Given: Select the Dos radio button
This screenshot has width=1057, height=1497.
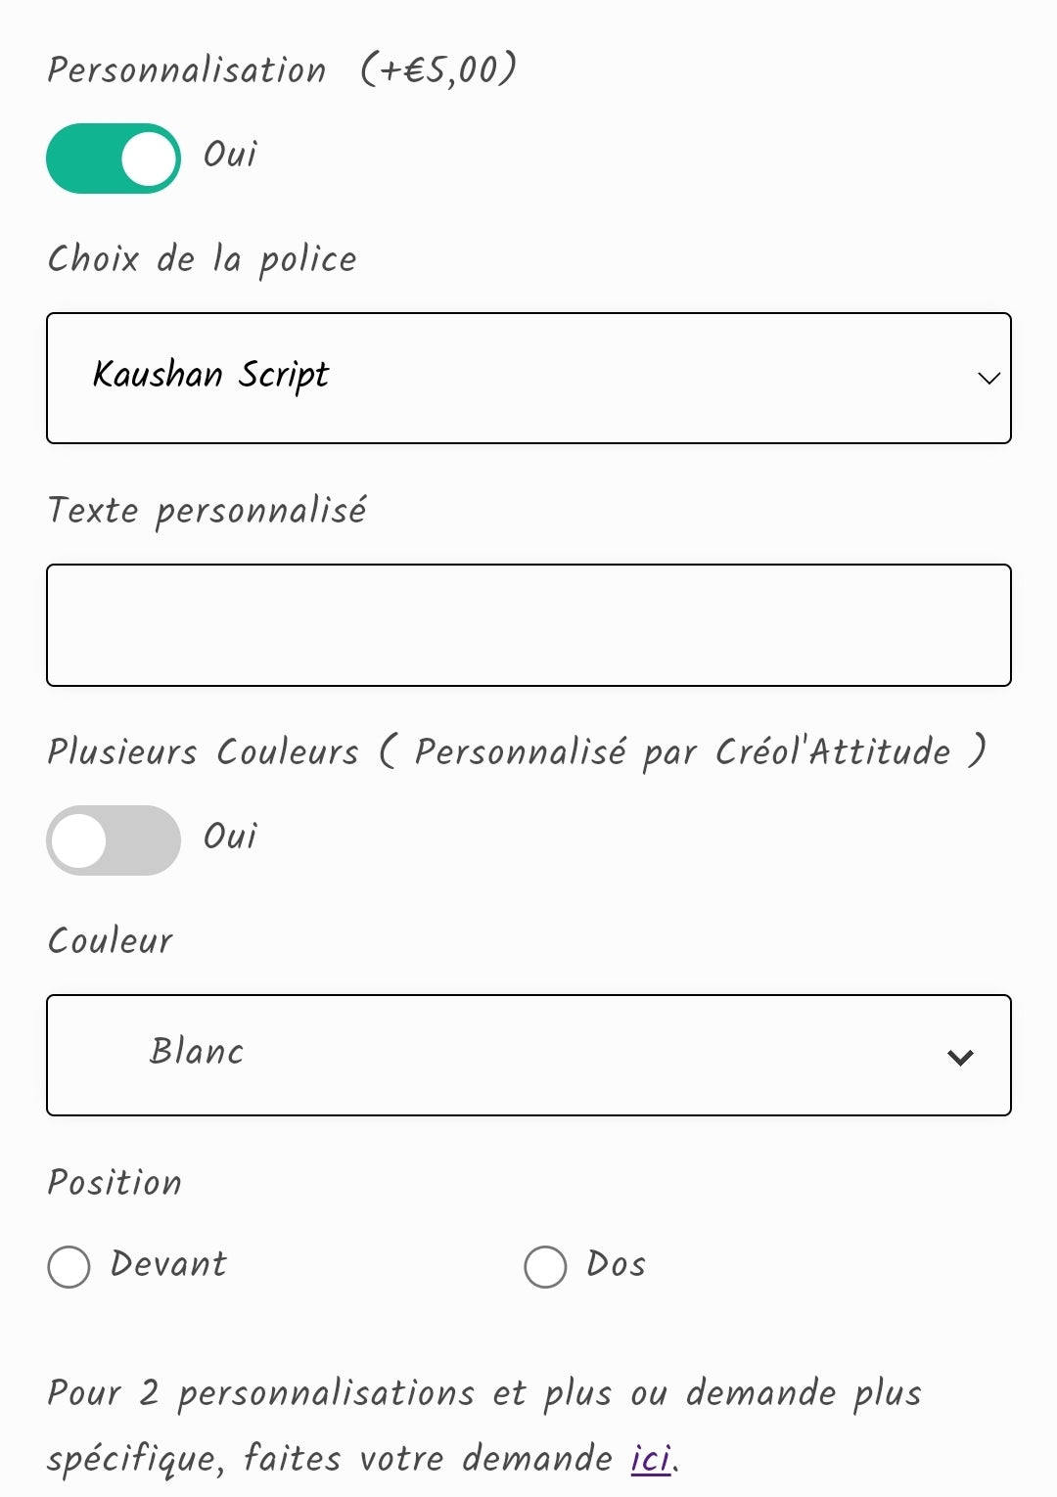Looking at the screenshot, I should pos(545,1267).
